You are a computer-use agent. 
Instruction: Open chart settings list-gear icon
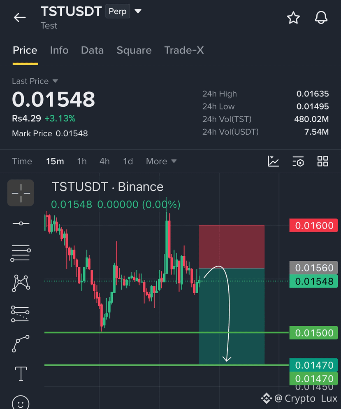(298, 161)
